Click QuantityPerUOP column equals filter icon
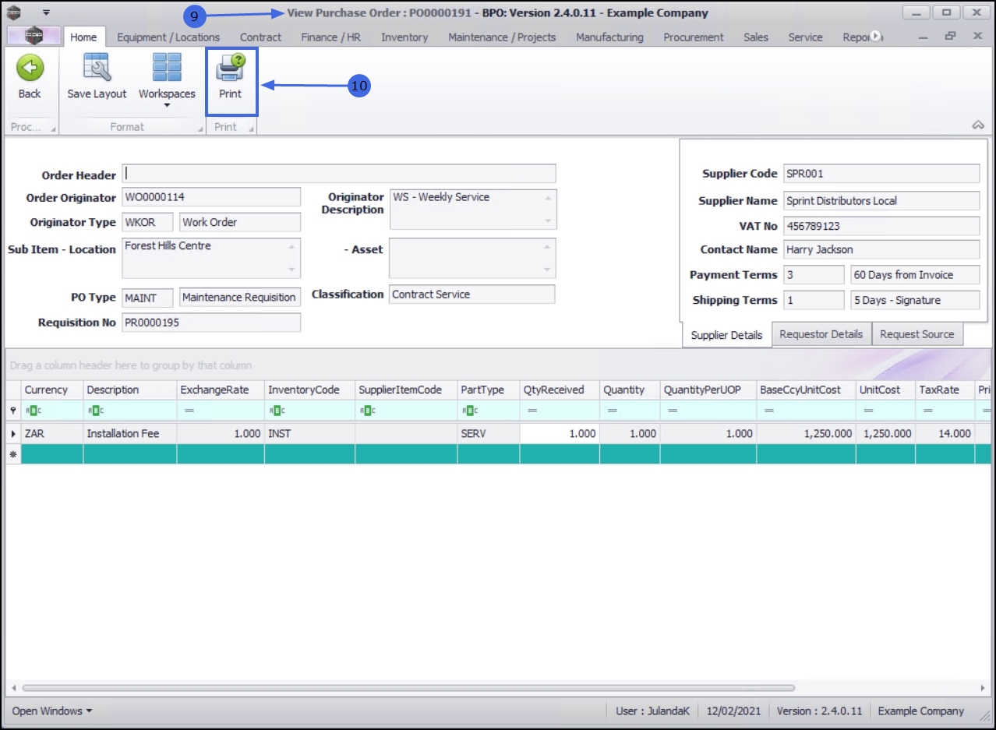This screenshot has width=996, height=730. 673,411
